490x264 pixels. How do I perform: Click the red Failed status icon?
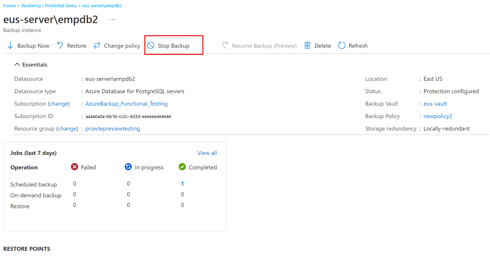75,167
